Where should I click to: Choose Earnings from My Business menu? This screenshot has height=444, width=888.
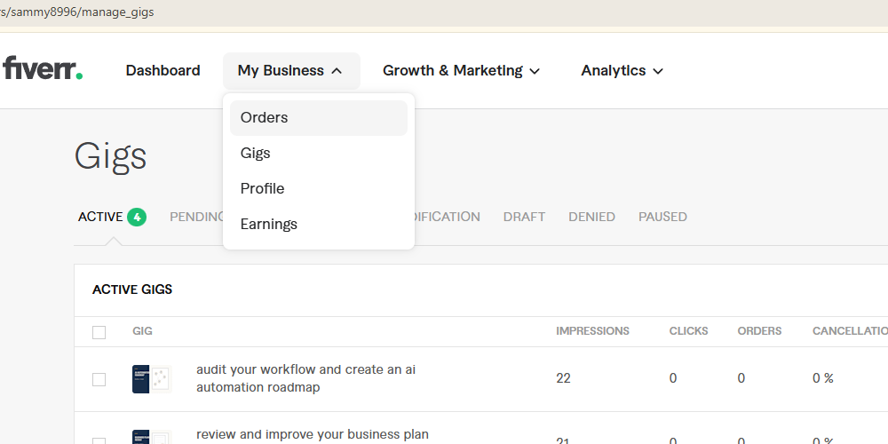coord(319,225)
